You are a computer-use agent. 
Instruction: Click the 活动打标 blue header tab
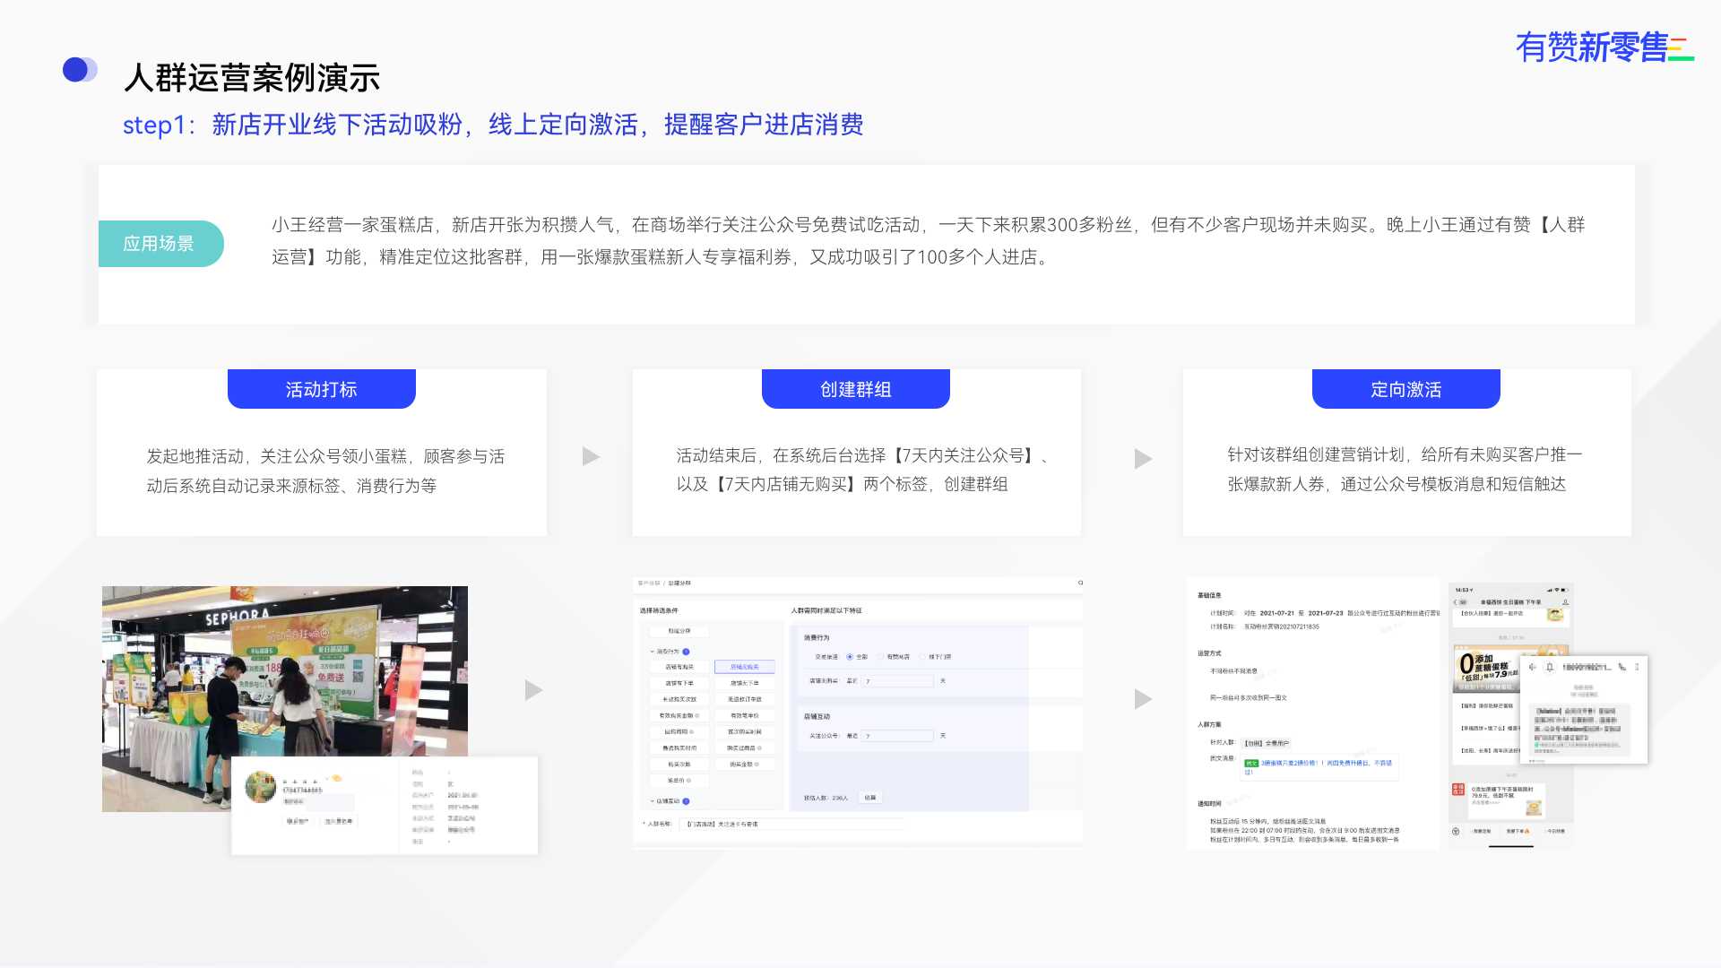(x=322, y=389)
